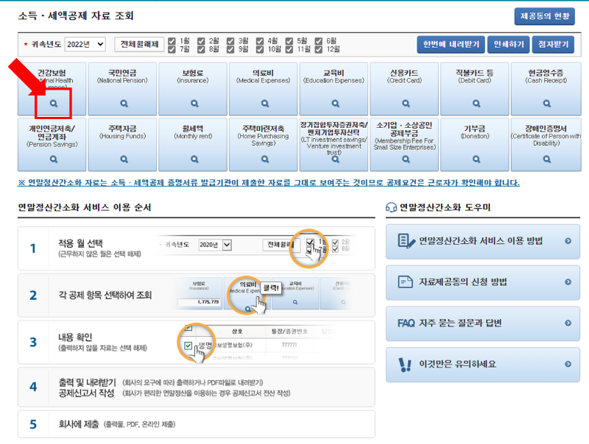Image resolution: width=589 pixels, height=444 pixels.
Task: Click the 소득·세액공제 자료 조회 heading
Action: 76,16
